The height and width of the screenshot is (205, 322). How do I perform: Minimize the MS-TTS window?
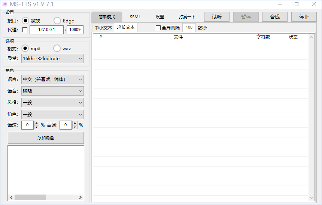(280, 4)
